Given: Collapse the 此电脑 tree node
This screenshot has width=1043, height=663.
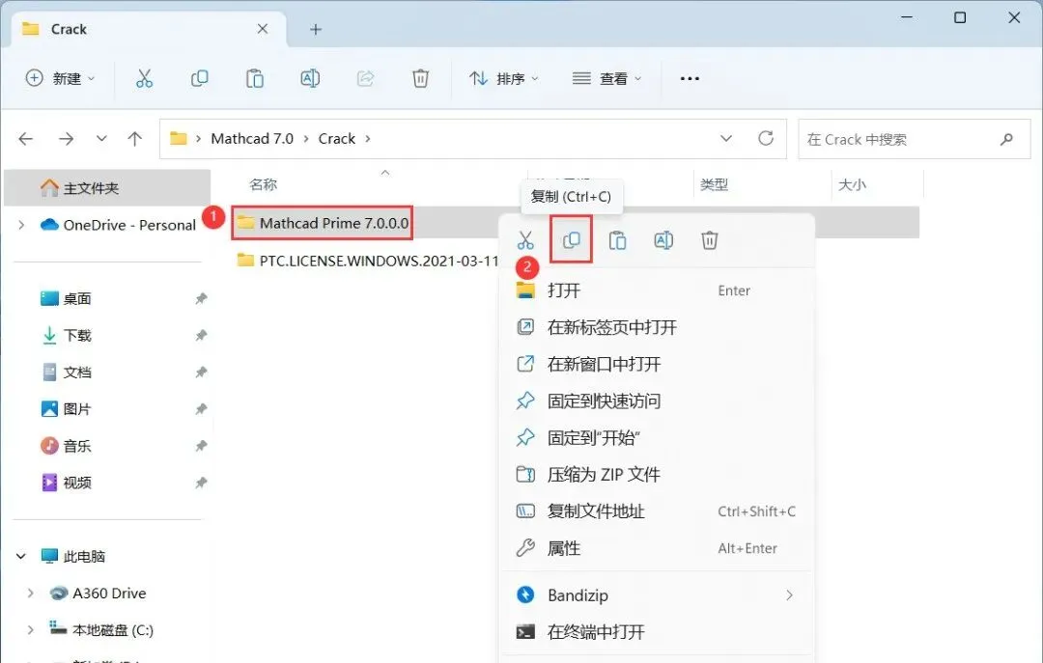Looking at the screenshot, I should coord(20,556).
